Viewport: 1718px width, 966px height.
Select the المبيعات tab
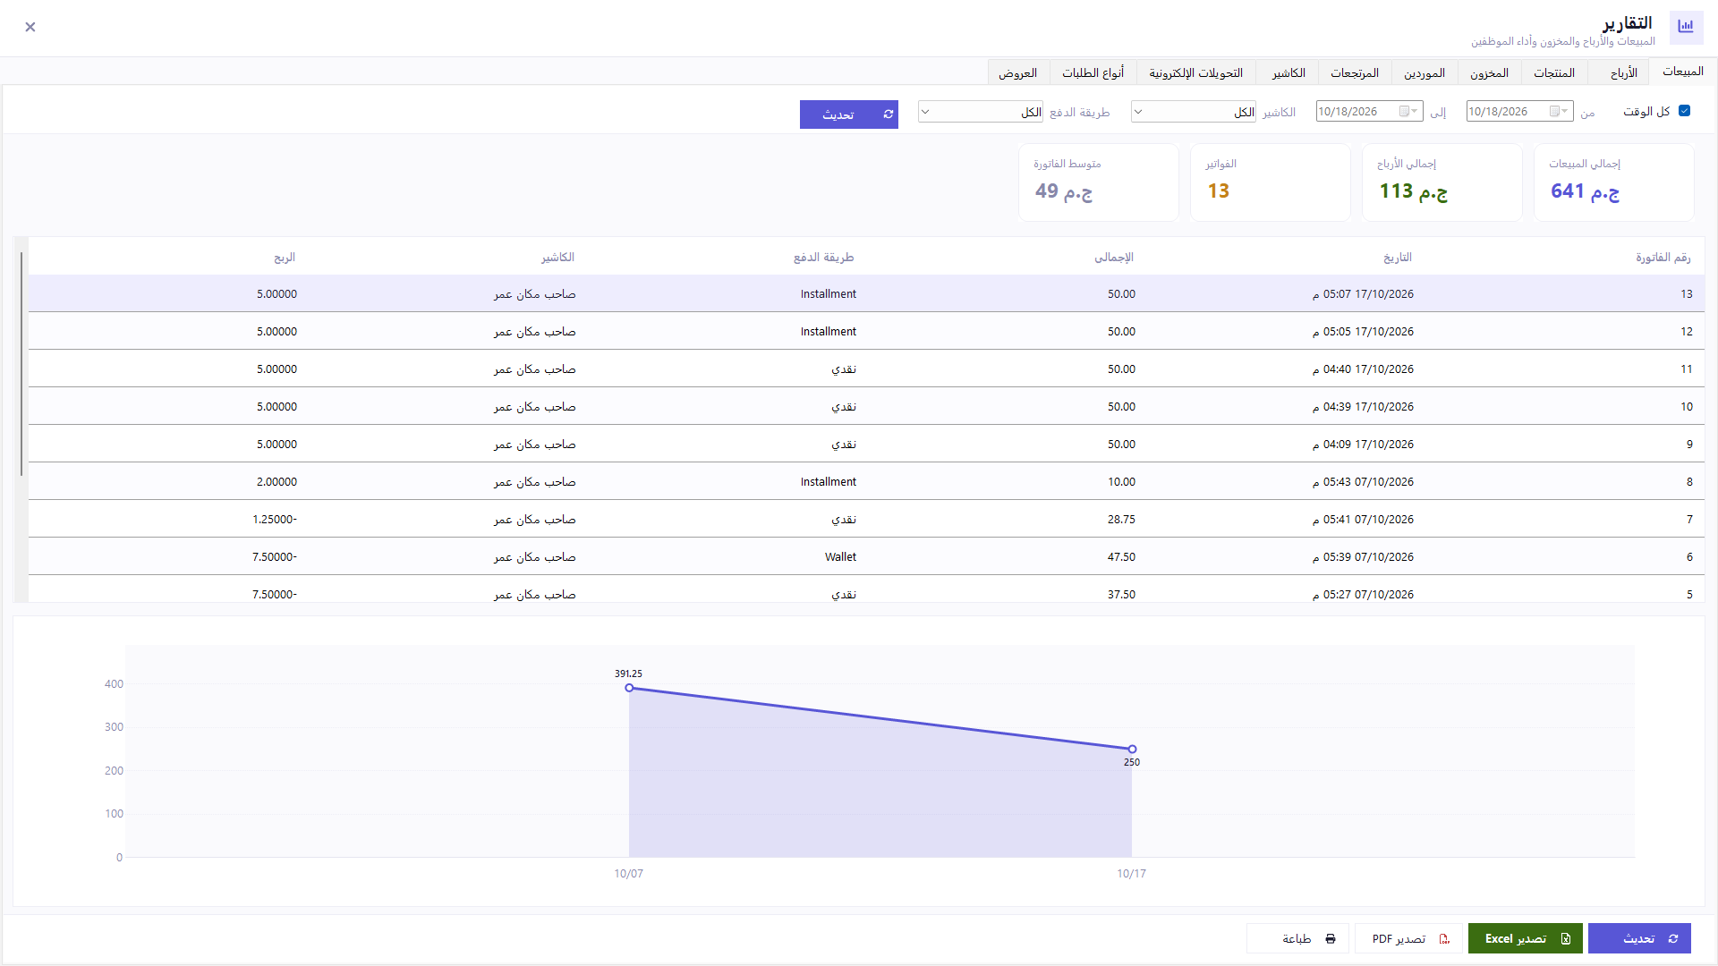pos(1682,72)
